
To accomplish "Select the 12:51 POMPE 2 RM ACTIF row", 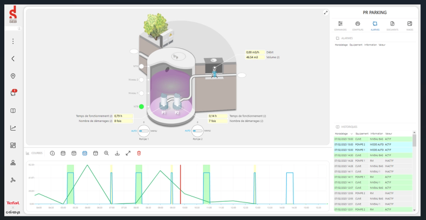I will [373, 210].
